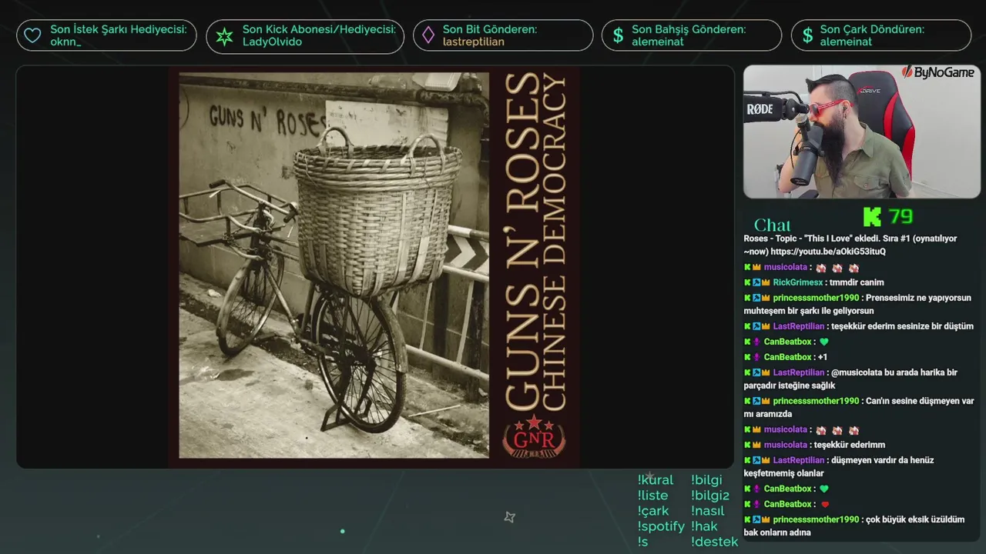This screenshot has width=986, height=554.
Task: Click the !nasıl command text
Action: [x=708, y=511]
